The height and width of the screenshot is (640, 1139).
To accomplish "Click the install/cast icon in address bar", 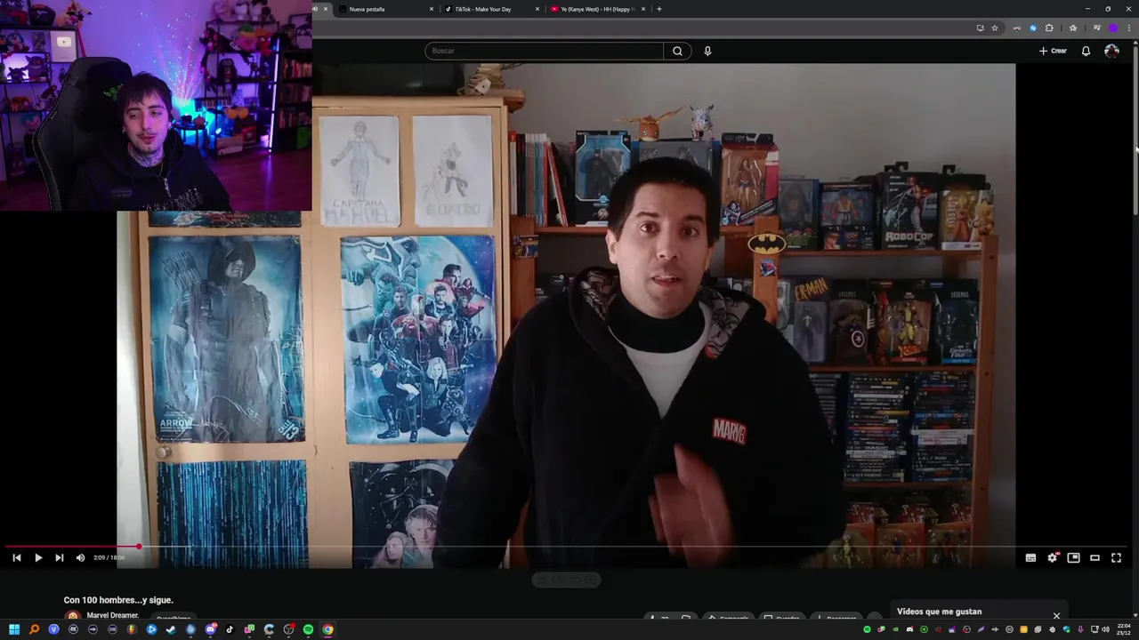I will (x=981, y=28).
